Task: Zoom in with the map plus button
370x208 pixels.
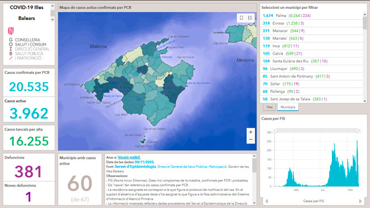Action: [x=251, y=132]
